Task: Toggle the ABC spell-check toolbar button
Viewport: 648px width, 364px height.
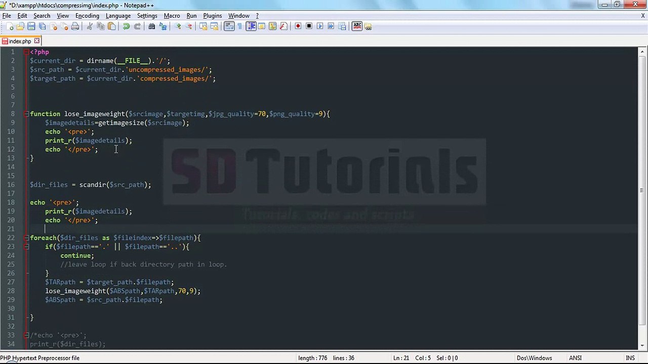Action: tap(357, 26)
